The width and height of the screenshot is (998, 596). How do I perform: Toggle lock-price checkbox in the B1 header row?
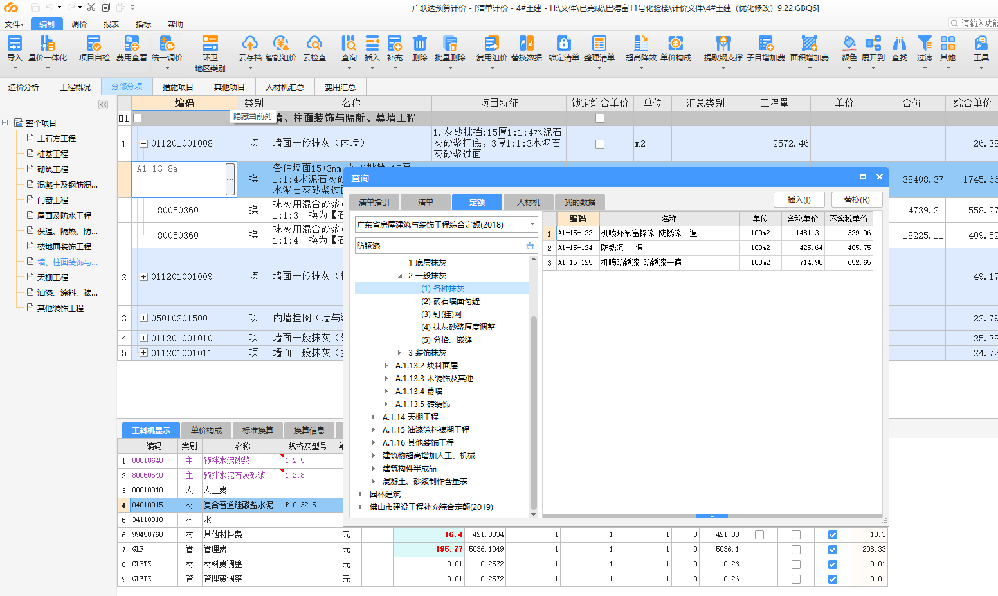pos(600,118)
